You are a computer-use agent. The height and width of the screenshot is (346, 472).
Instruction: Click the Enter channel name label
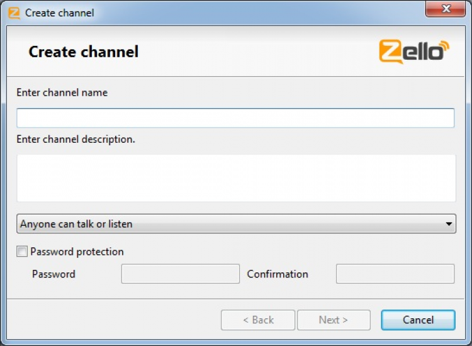coord(62,92)
